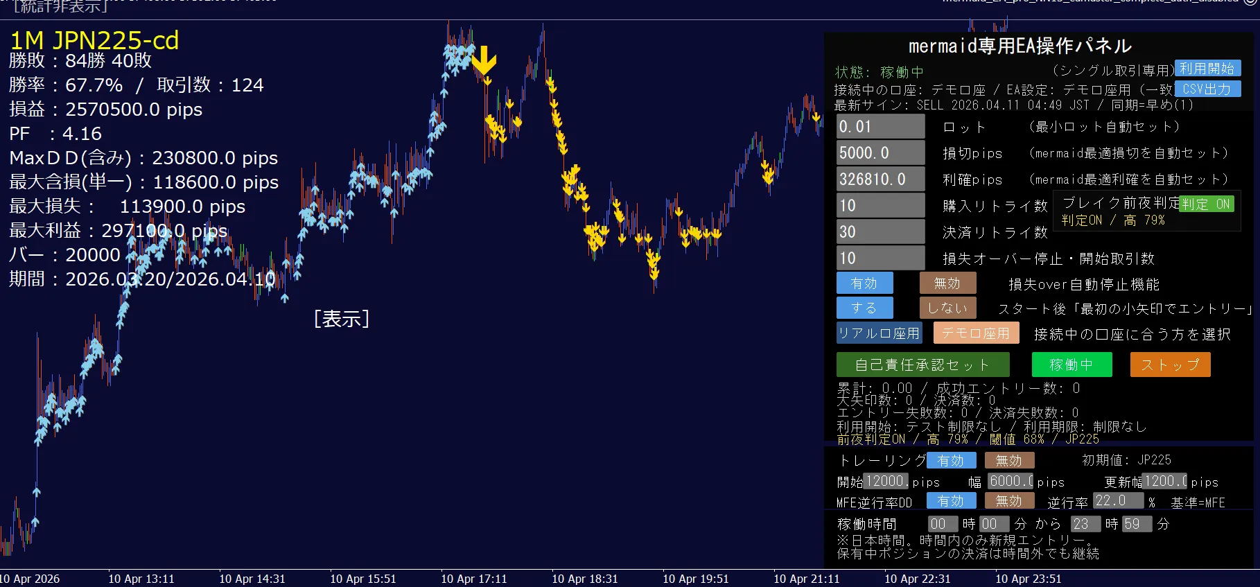Select する for first small arrow entry
The image size is (1260, 587).
[x=864, y=308]
